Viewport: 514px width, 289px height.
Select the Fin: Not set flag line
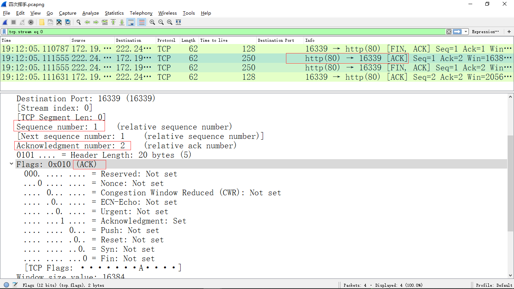[89, 259]
